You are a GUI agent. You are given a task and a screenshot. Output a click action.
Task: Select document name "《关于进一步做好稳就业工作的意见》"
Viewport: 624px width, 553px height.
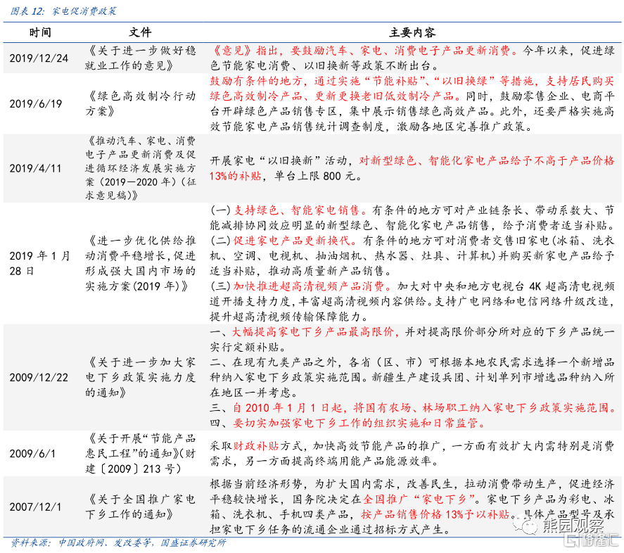[141, 58]
